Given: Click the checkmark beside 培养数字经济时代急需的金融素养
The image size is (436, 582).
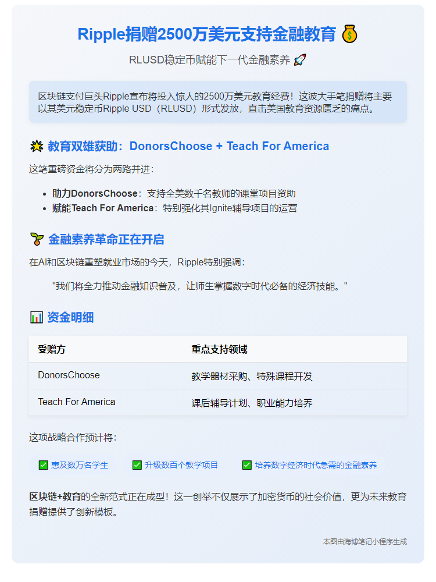Looking at the screenshot, I should 247,465.
